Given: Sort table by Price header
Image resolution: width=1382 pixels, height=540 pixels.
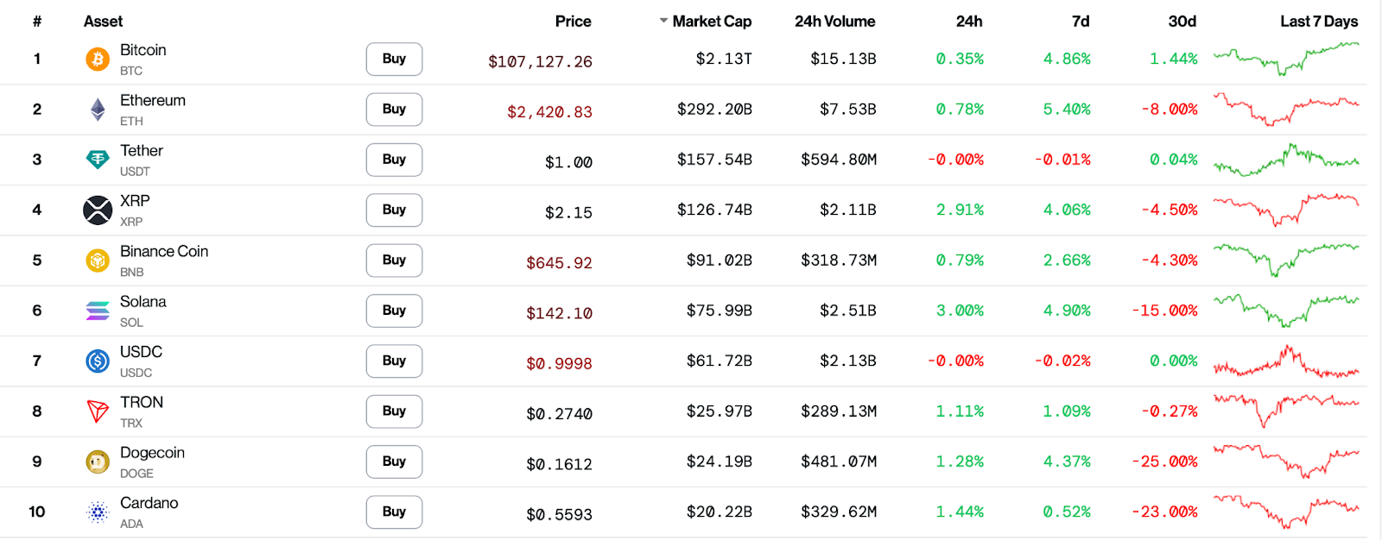Looking at the screenshot, I should point(573,22).
